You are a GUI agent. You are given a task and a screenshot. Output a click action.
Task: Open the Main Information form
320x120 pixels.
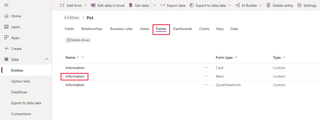[x=75, y=76]
